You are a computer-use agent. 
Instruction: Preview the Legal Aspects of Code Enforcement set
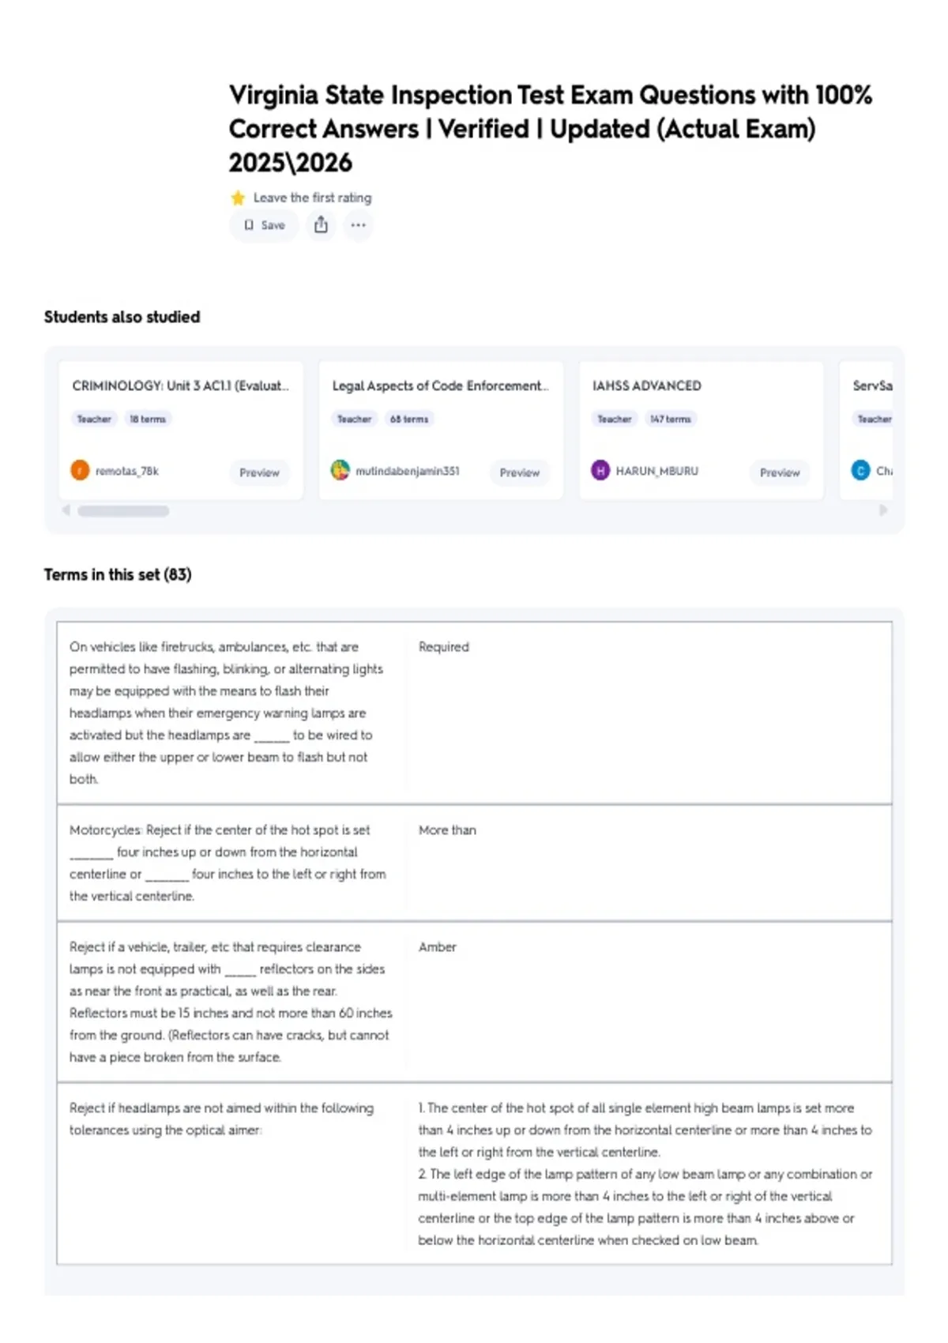pyautogui.click(x=519, y=472)
